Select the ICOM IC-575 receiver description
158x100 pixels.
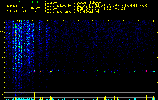[x=101, y=9]
